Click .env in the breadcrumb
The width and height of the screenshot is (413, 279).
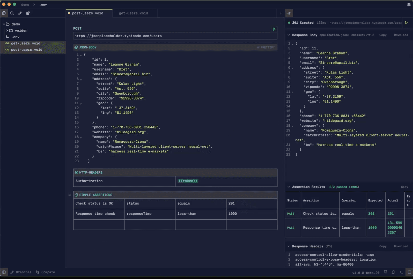coord(43,5)
